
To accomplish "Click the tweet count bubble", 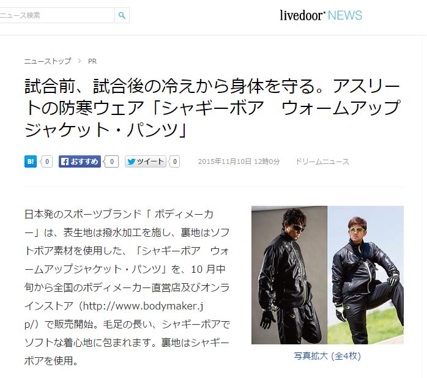I will tap(174, 161).
